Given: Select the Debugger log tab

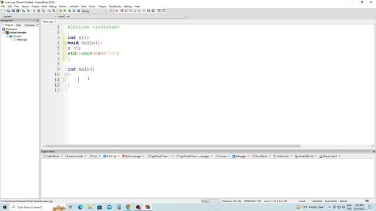Looking at the screenshot, I should tap(240, 156).
